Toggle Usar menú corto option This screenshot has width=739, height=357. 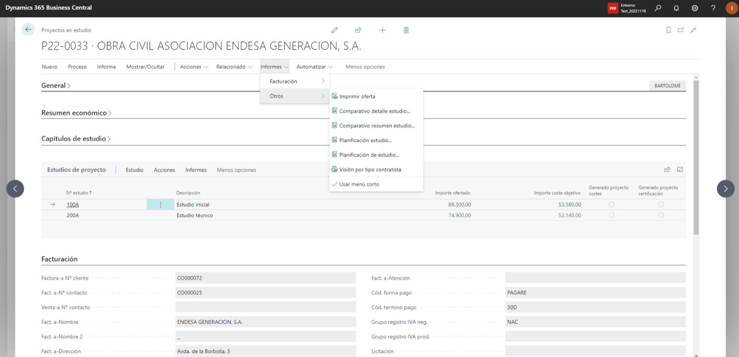click(x=376, y=184)
